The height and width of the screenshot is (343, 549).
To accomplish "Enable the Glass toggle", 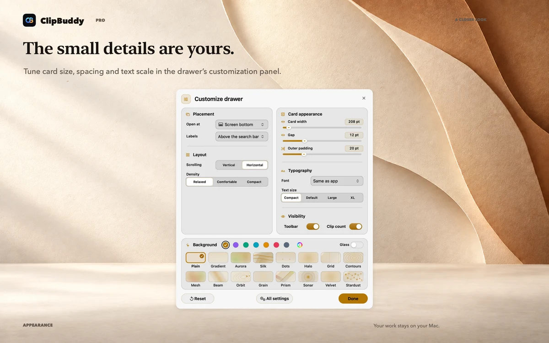I will tap(357, 245).
